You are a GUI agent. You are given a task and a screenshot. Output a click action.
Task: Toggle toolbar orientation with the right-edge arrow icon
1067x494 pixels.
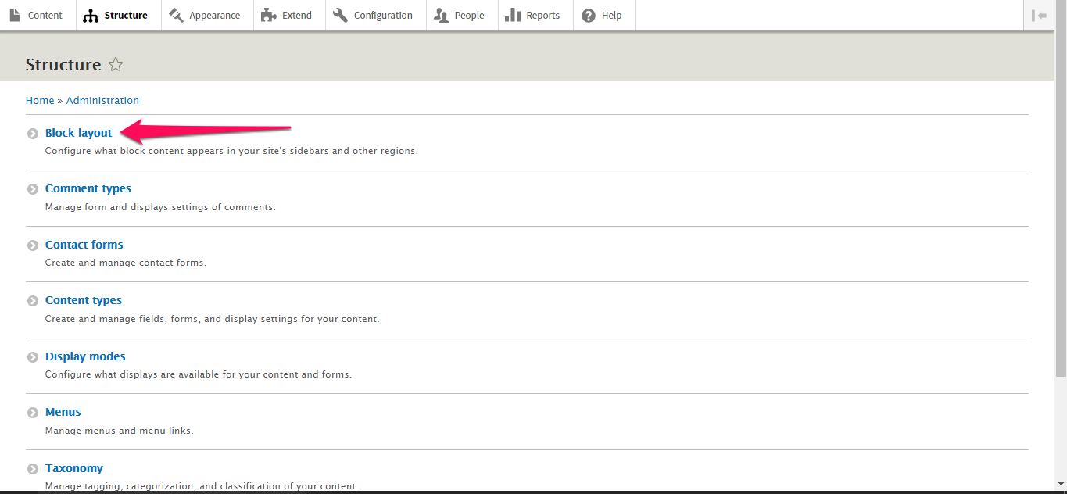point(1039,16)
